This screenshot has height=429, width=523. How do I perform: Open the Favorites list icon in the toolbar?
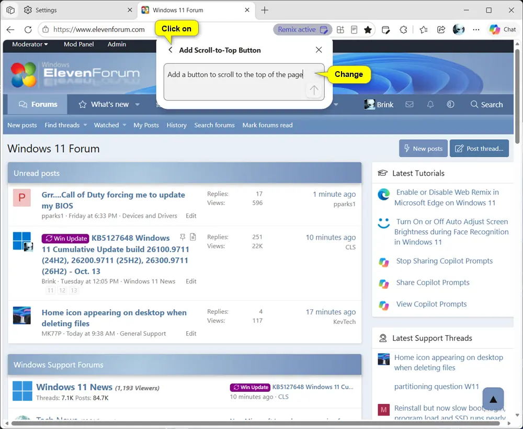click(424, 30)
